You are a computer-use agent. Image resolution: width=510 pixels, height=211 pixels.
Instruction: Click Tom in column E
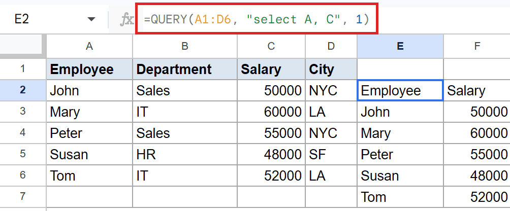click(x=400, y=196)
